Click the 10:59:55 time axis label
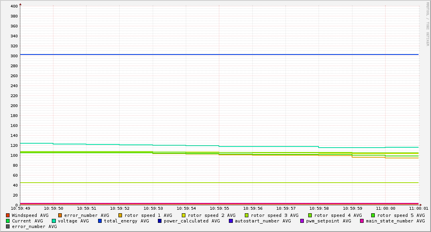431x232 pixels. point(218,208)
